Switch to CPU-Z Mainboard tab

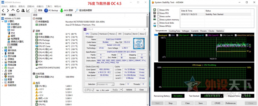103,34
